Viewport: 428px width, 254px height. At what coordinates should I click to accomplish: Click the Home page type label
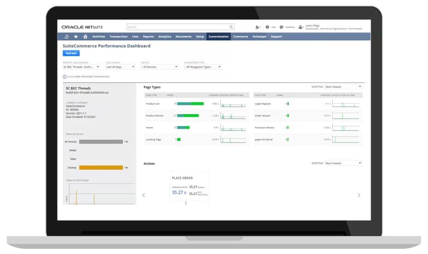click(x=149, y=127)
